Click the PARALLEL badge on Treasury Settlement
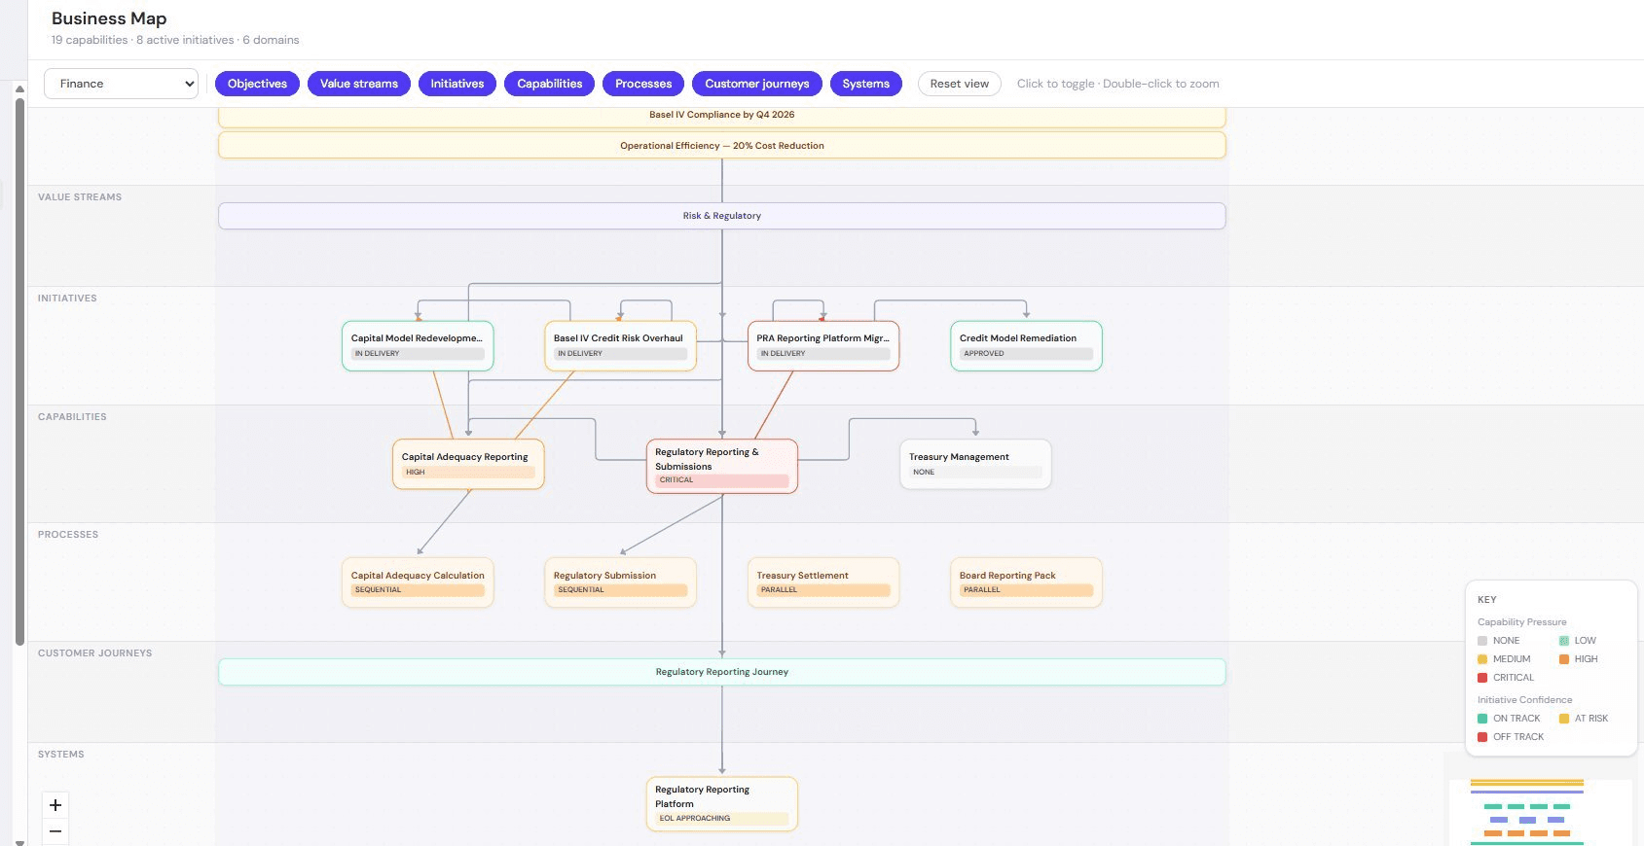 823,590
